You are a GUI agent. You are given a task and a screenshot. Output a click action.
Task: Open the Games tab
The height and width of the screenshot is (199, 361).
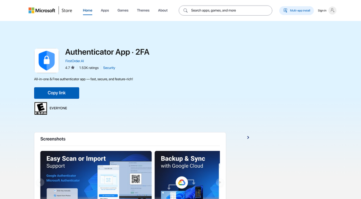[x=123, y=10]
